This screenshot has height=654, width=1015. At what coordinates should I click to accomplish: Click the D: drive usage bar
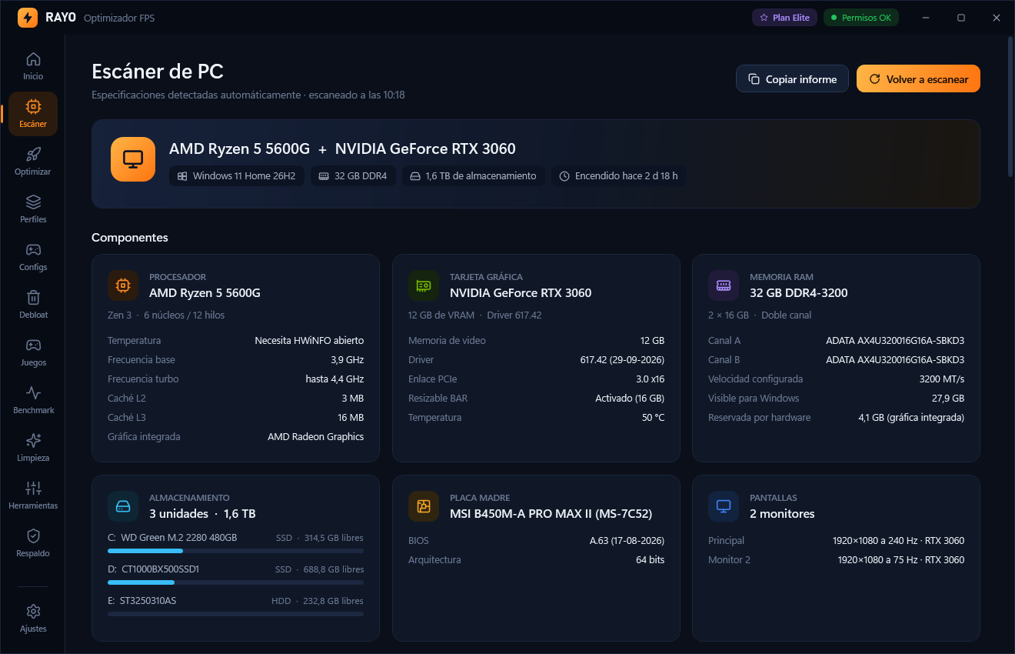point(235,582)
